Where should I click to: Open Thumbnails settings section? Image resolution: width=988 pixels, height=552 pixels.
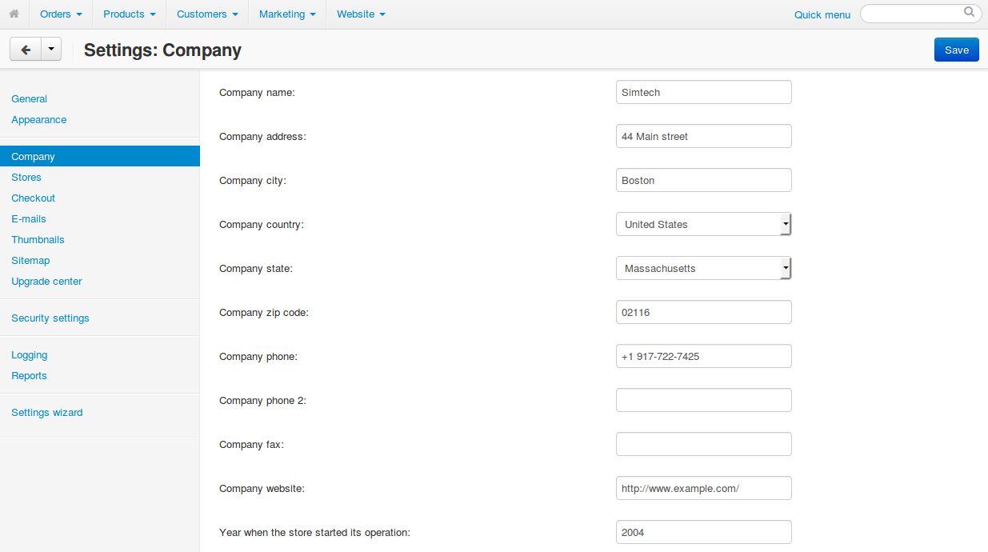38,240
